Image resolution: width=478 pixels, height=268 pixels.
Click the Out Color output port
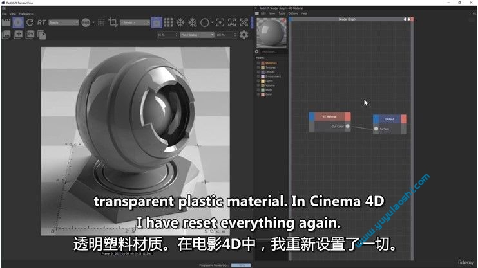[x=347, y=126]
